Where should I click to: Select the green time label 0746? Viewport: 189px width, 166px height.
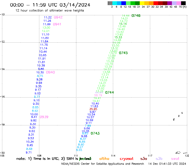(x=136, y=16)
